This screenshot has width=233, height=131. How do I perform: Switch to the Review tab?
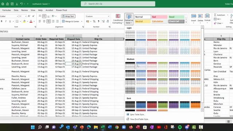[24, 10]
